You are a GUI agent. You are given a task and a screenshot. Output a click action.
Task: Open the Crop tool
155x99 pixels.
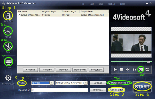(9, 62)
